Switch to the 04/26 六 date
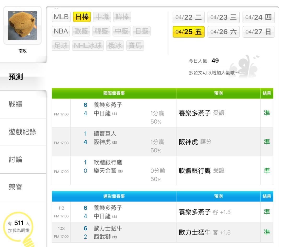The height and width of the screenshot is (247, 282). [x=223, y=32]
